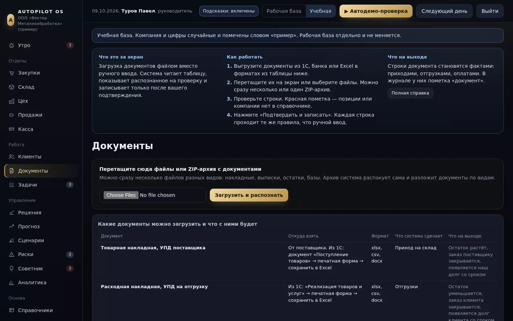Click the user name Туров Павел
This screenshot has width=513, height=321.
[x=138, y=11]
